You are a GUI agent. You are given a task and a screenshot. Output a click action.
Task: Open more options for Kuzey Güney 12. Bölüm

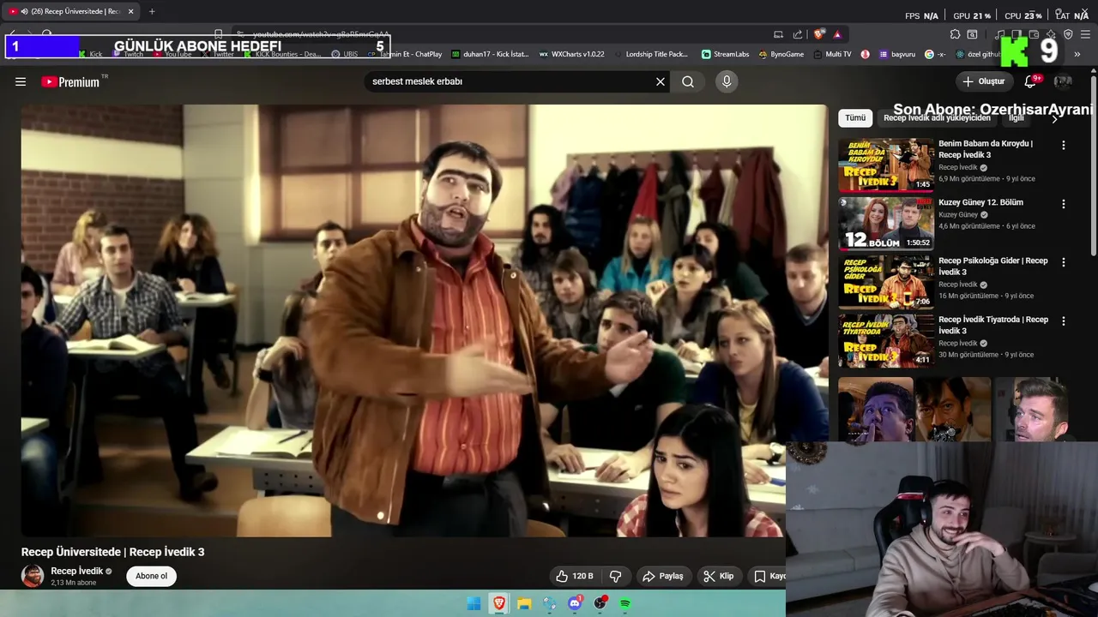point(1064,204)
